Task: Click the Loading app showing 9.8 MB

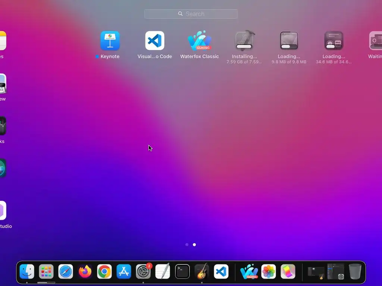Action: 289,41
